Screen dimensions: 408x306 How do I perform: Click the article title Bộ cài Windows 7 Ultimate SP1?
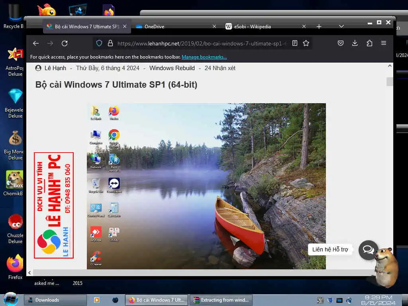(x=116, y=85)
